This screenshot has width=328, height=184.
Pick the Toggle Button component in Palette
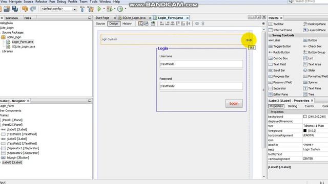280,47
